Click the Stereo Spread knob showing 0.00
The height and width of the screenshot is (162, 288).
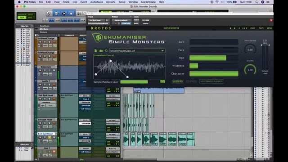click(x=250, y=49)
